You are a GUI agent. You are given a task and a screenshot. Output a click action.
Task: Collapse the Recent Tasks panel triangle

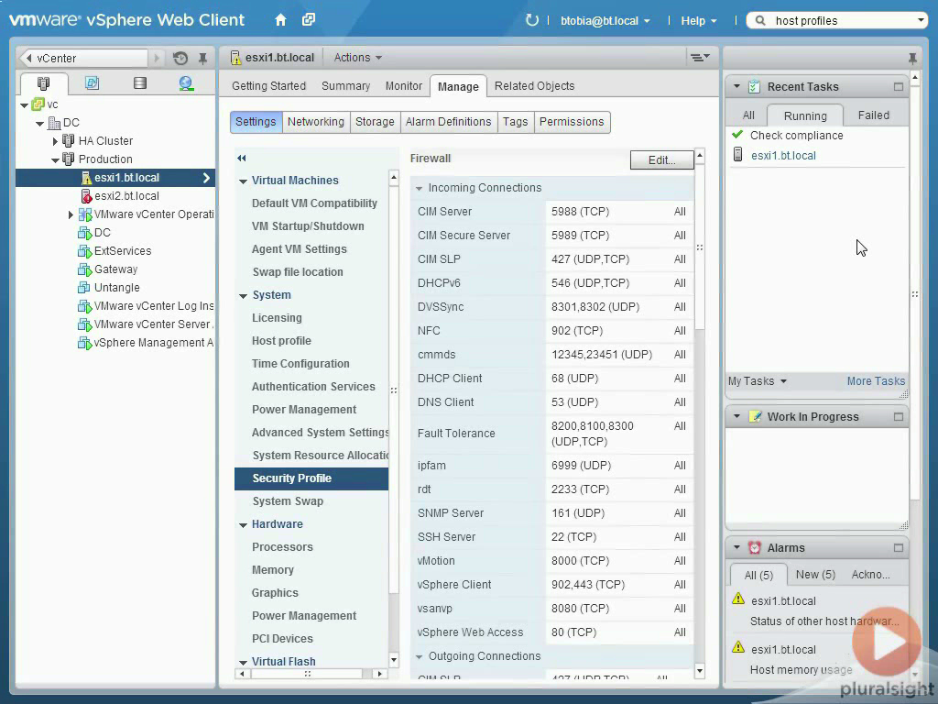click(x=737, y=87)
